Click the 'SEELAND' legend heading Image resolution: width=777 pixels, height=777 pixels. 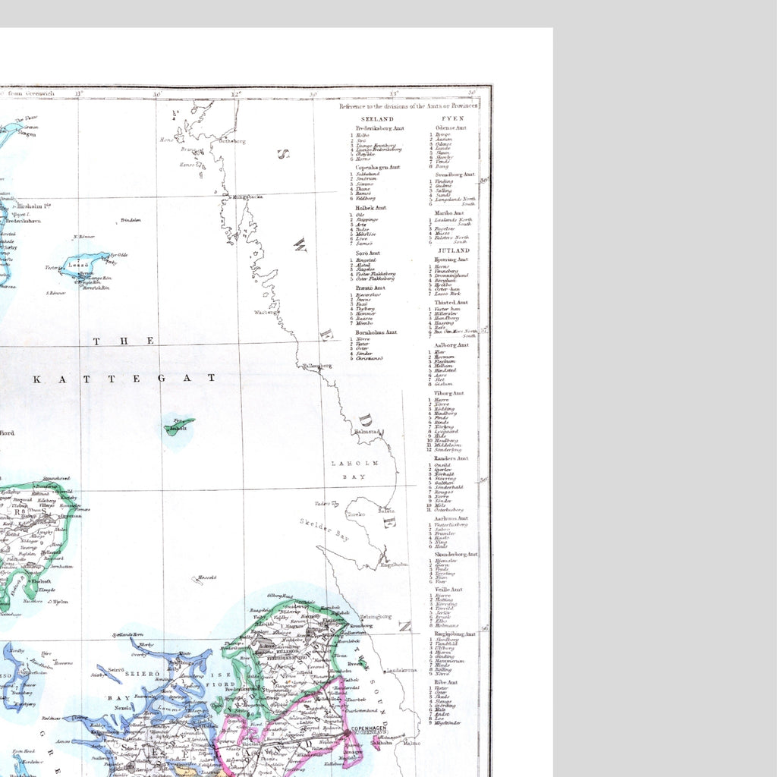(x=377, y=119)
